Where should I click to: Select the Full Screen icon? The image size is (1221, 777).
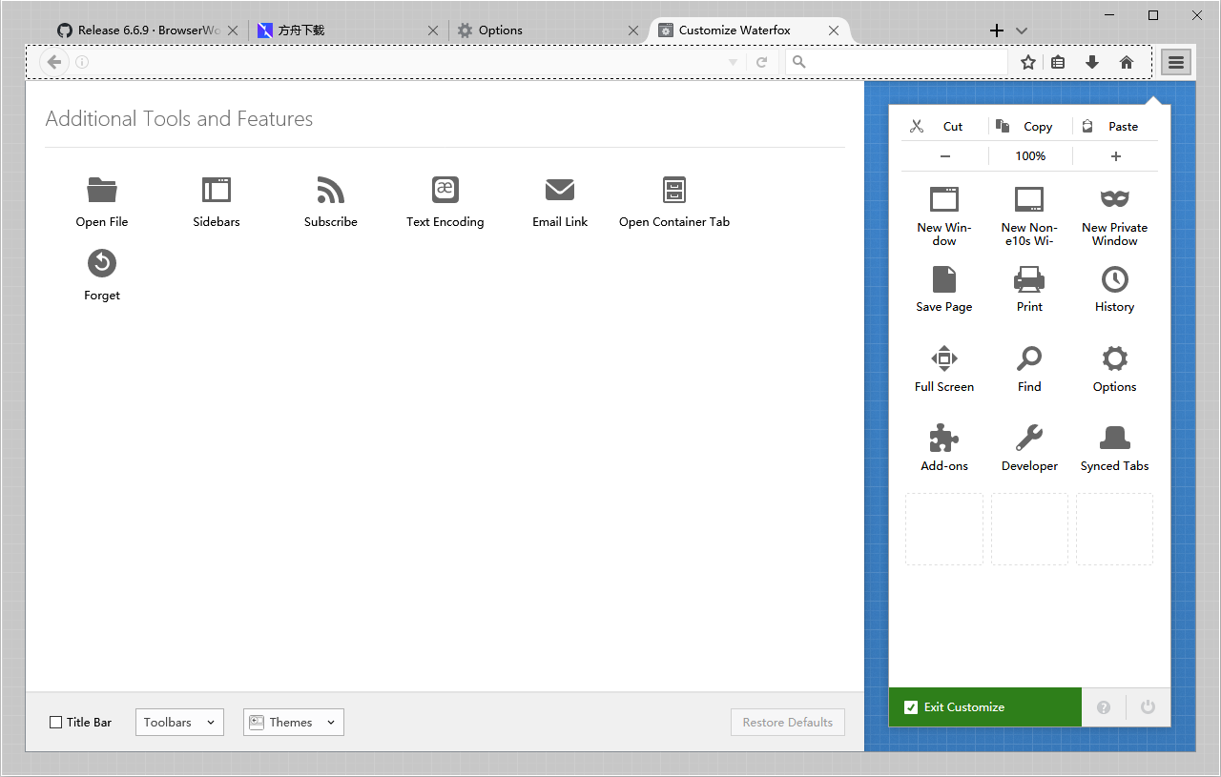point(943,359)
